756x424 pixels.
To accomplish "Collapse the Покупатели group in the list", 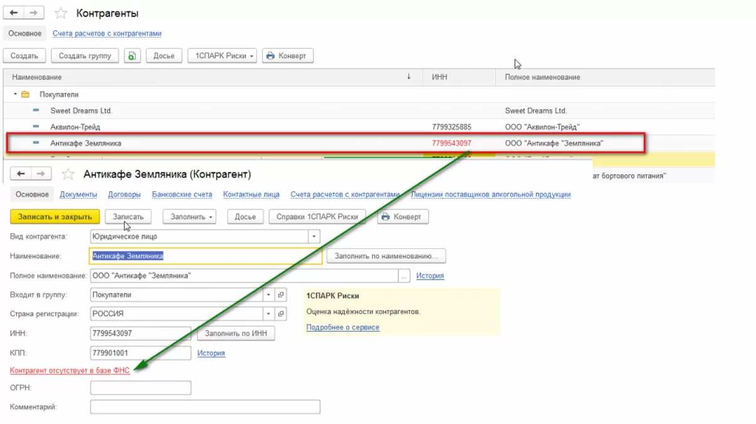I will tap(16, 95).
